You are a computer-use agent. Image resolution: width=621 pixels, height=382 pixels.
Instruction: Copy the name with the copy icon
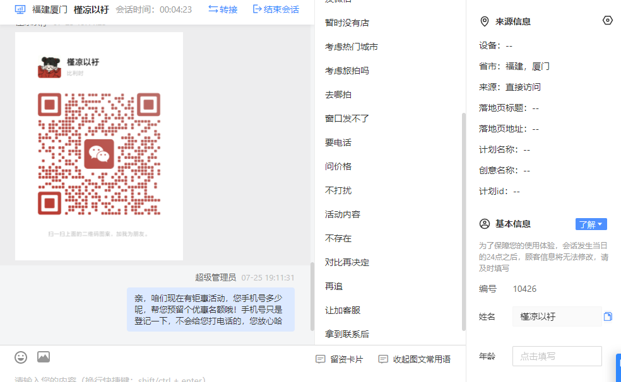[608, 316]
